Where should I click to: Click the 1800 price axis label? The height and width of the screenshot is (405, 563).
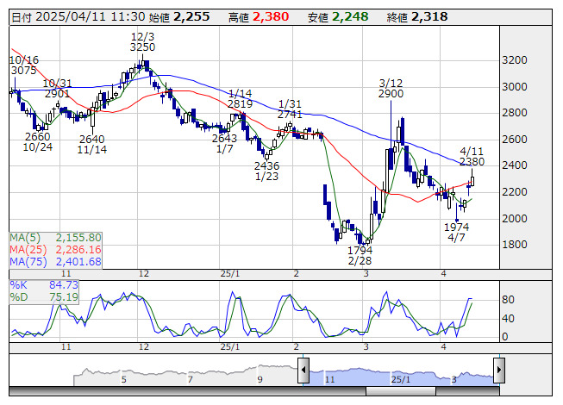pos(515,245)
